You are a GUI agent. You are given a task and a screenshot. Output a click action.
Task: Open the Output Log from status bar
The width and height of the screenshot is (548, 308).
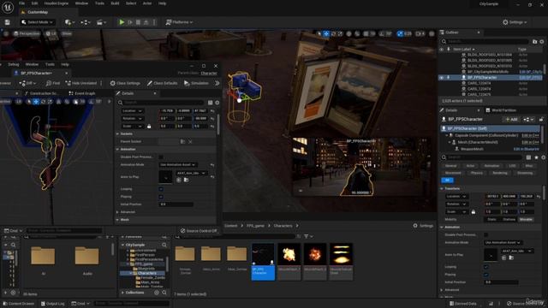(x=52, y=304)
